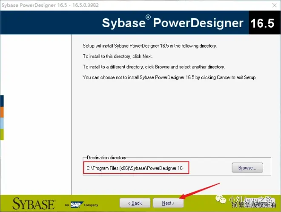The width and height of the screenshot is (281, 212).
Task: Open Browse to choose another directory
Action: click(x=247, y=168)
